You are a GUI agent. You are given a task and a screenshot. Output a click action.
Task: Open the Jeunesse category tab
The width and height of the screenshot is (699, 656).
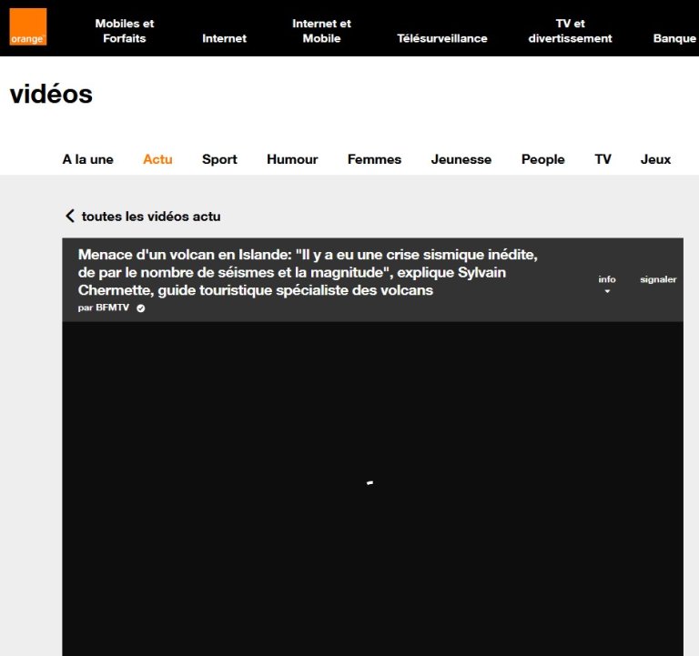click(x=461, y=159)
